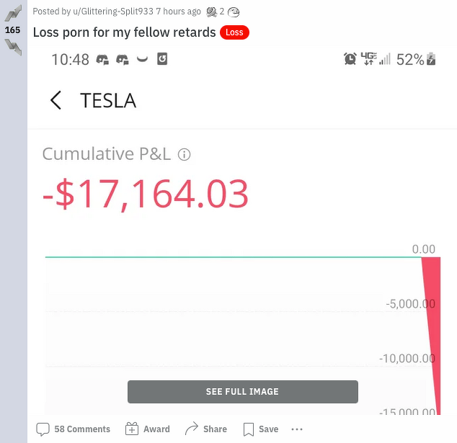Click info icon next to Cumulative P&L
This screenshot has width=457, height=443.
pyautogui.click(x=184, y=154)
